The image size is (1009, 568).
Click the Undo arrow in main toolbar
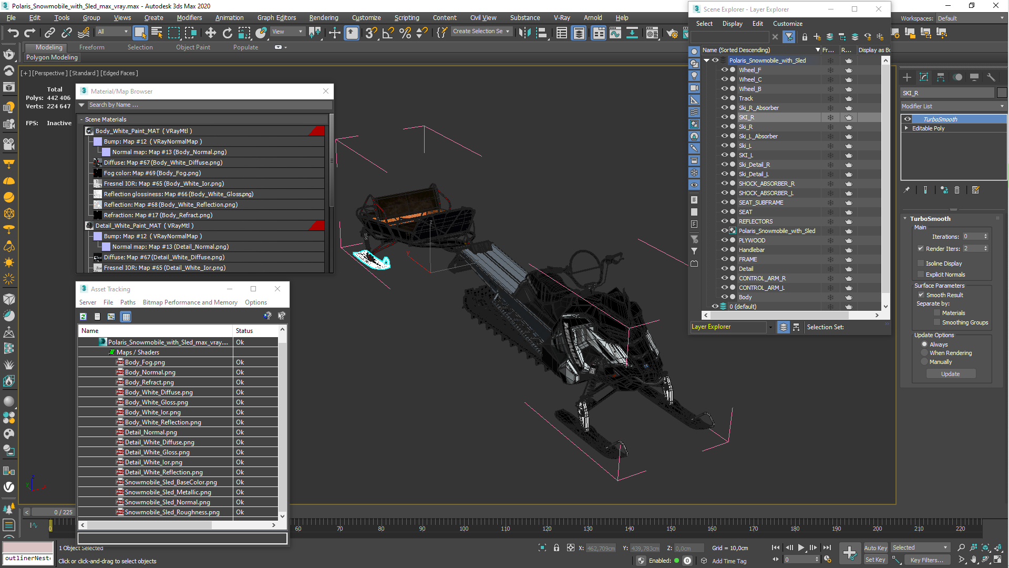[x=13, y=33]
